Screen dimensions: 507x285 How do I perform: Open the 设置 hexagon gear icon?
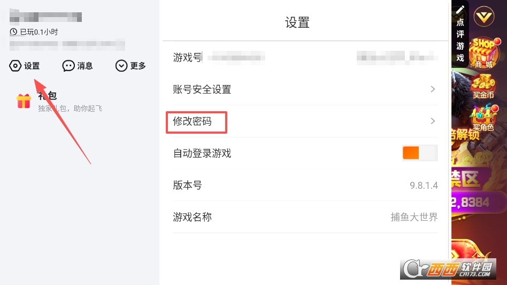[x=16, y=66]
